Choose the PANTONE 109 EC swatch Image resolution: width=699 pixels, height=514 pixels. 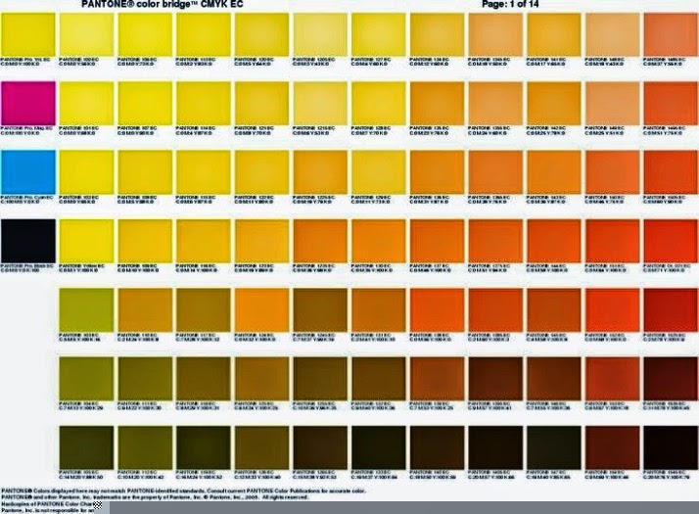pyautogui.click(x=145, y=241)
